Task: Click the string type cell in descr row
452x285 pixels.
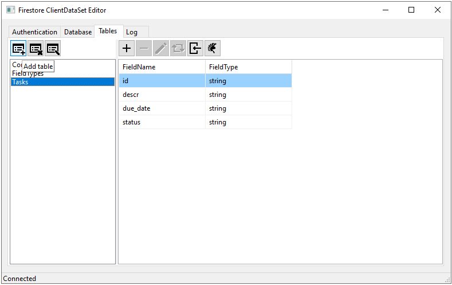Action: pos(249,95)
